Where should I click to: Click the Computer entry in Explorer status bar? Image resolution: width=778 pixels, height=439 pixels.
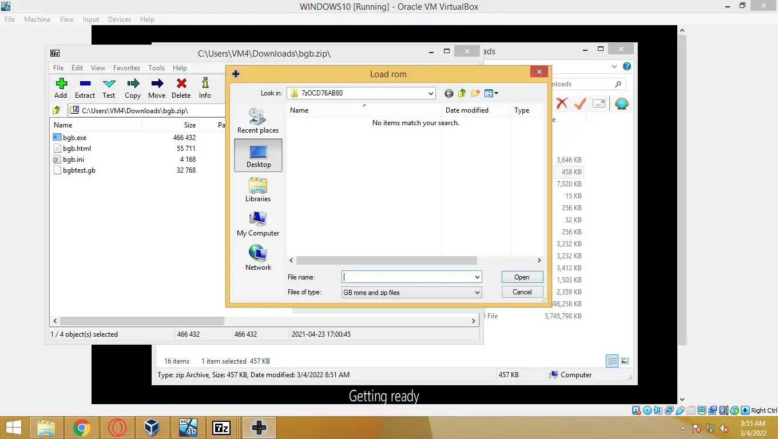click(x=570, y=375)
